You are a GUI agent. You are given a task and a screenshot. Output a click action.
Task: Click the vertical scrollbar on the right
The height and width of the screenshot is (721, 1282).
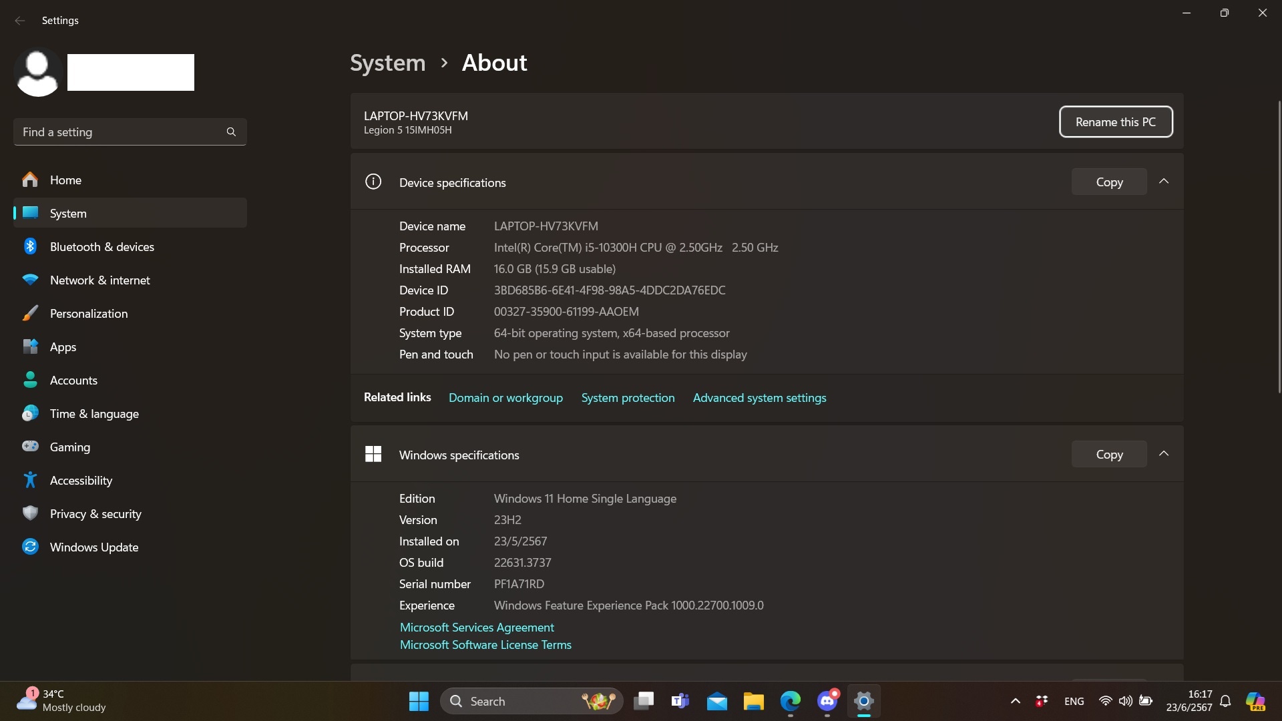pyautogui.click(x=1279, y=247)
